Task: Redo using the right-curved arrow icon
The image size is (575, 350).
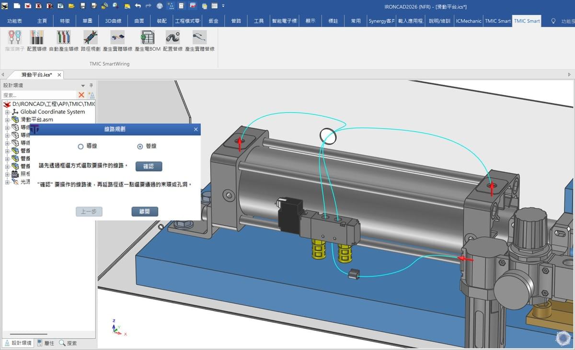Action: click(149, 6)
